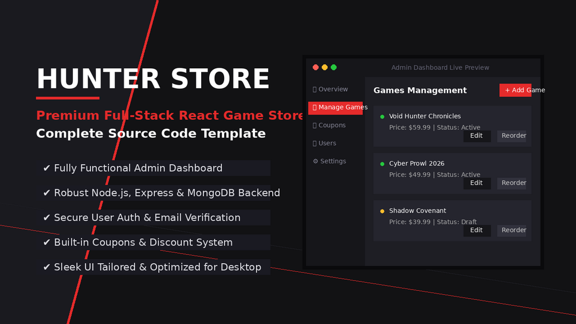Image resolution: width=576 pixels, height=324 pixels.
Task: Click yellow status dot of Shadow Covenant
Action: tap(382, 211)
